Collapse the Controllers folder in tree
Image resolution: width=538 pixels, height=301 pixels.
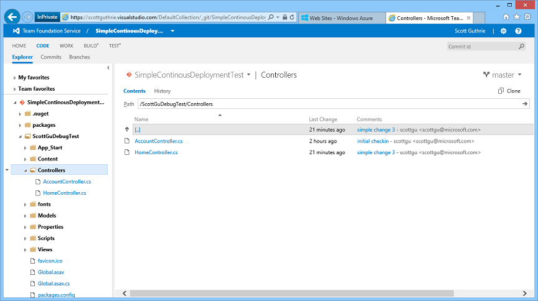[25, 170]
